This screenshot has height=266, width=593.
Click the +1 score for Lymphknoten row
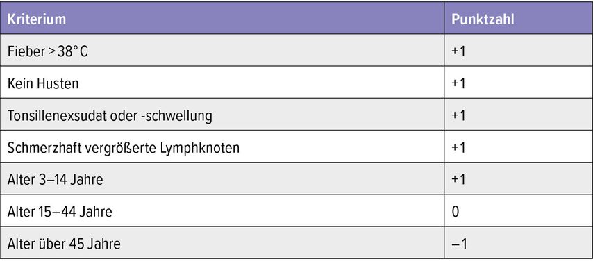[458, 147]
